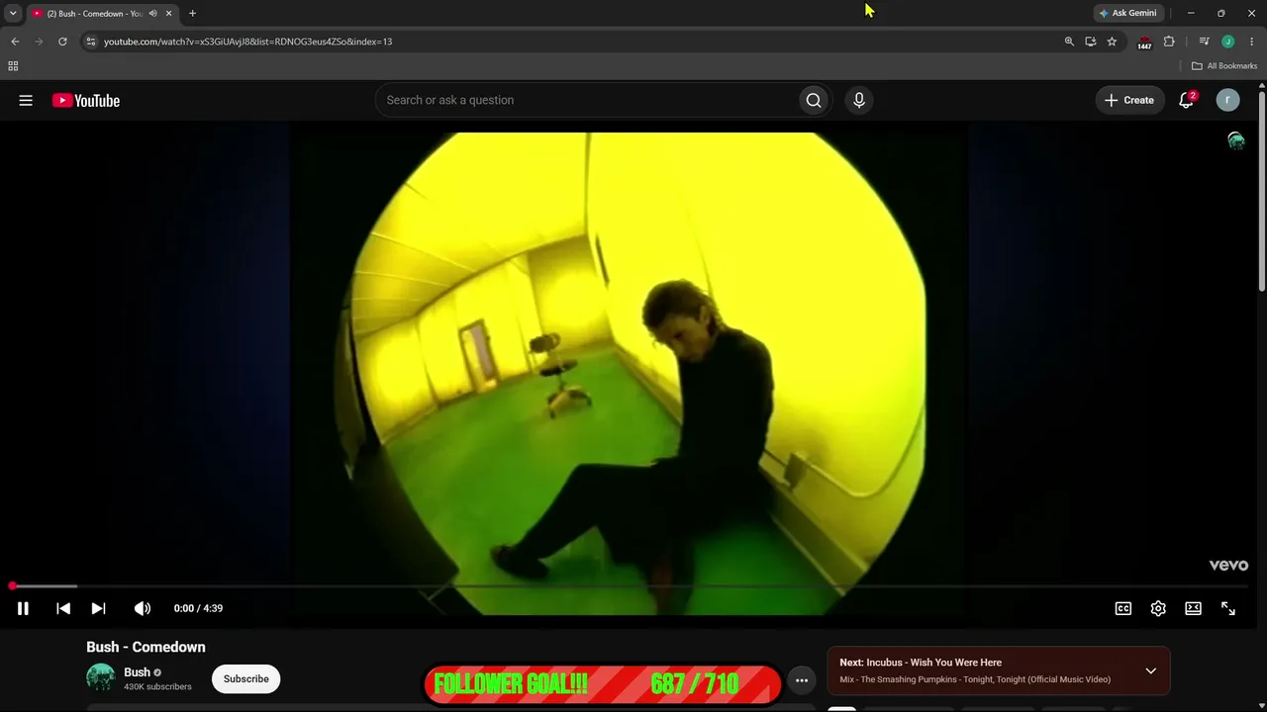Reload the YouTube page

pos(62,42)
